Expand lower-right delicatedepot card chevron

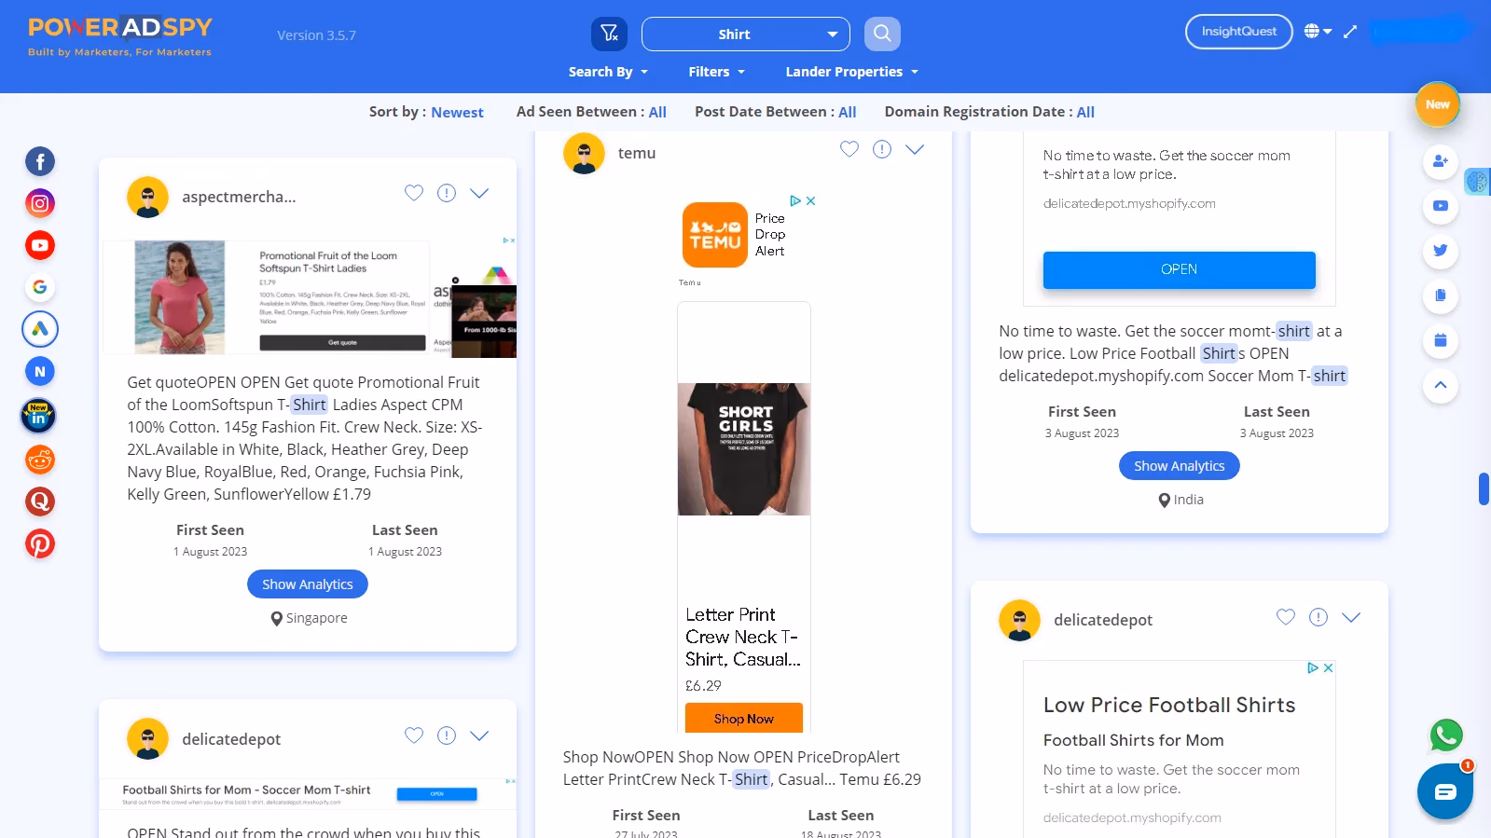(x=1351, y=617)
